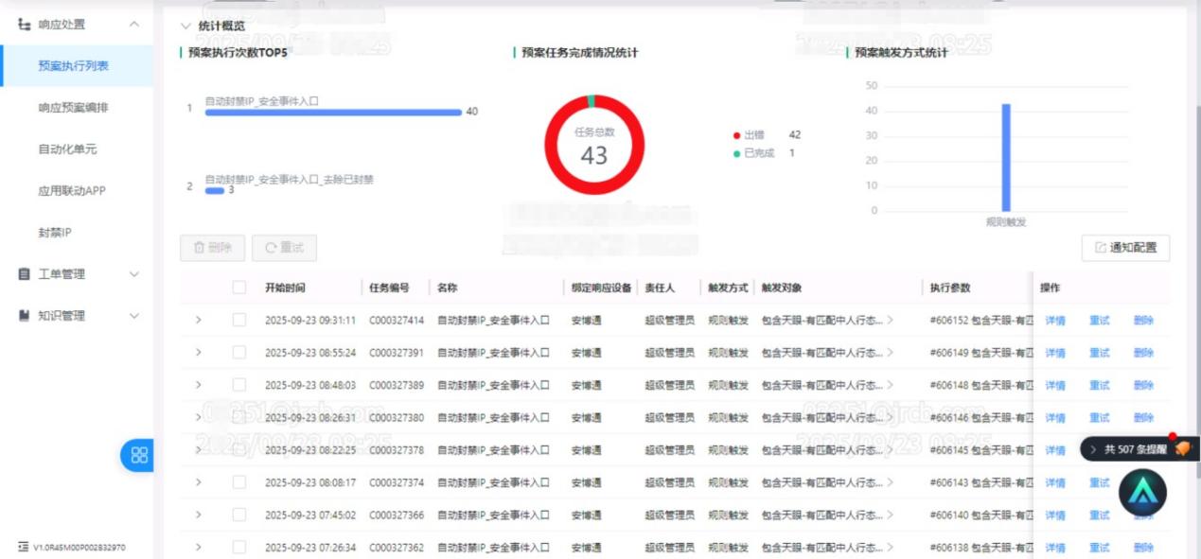This screenshot has height=559, width=1201.
Task: Click 重试 for the 08:55:24 task
Action: point(1099,353)
